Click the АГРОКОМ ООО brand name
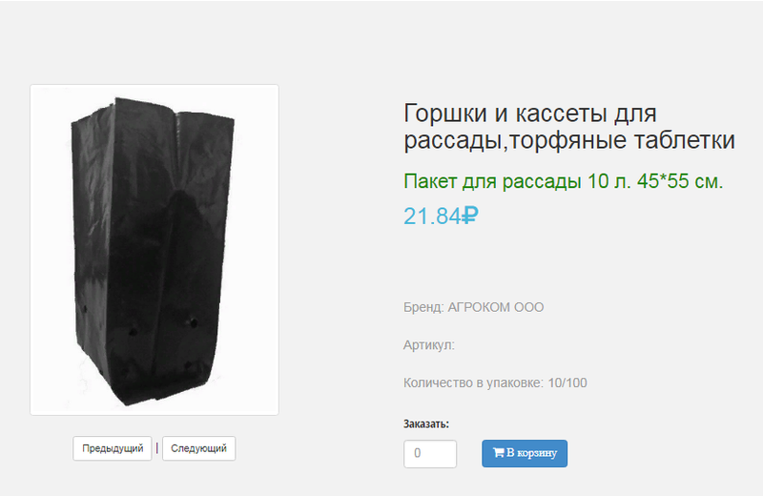 click(x=495, y=307)
